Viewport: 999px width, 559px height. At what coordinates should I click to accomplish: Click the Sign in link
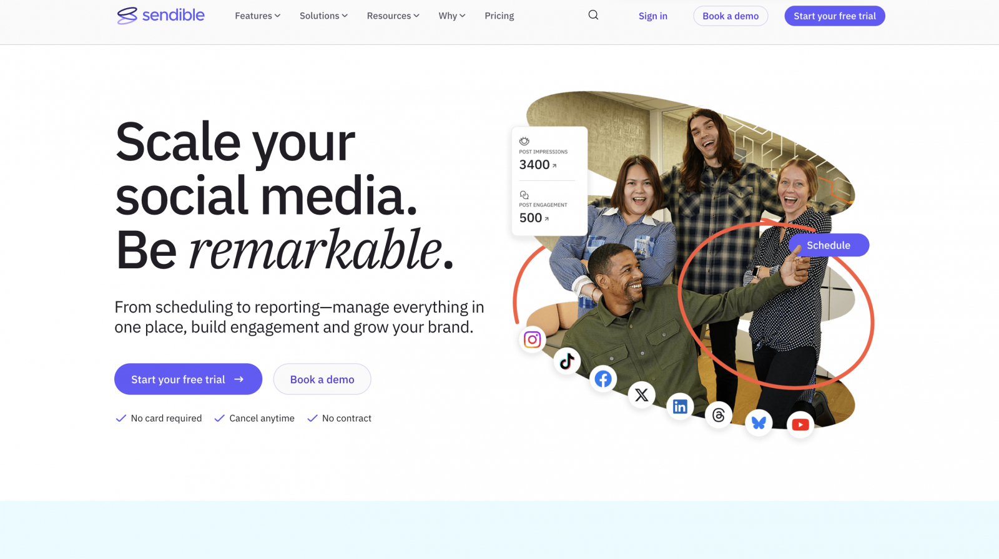653,16
